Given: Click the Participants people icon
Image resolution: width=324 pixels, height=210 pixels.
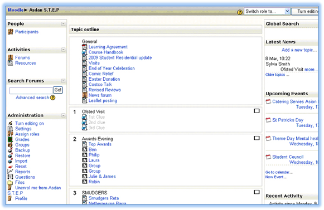Looking at the screenshot, I should [x=11, y=32].
